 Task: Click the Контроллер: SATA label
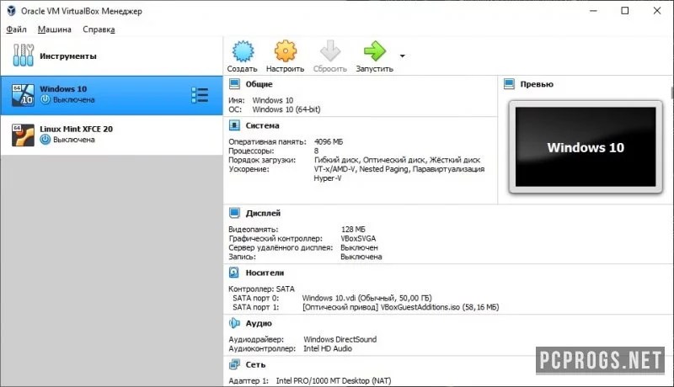pyautogui.click(x=261, y=289)
